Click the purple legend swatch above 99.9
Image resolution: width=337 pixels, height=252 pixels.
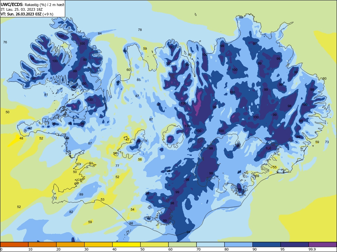click(323, 245)
